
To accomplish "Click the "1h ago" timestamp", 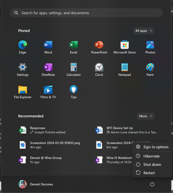I will tap(35, 162).
